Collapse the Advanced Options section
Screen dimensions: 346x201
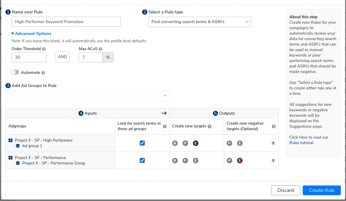tap(31, 34)
